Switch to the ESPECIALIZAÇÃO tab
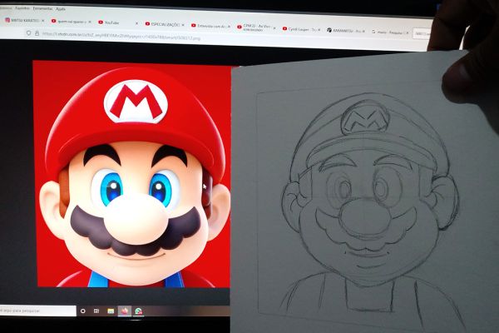Image resolution: width=499 pixels, height=333 pixels. coord(161,23)
